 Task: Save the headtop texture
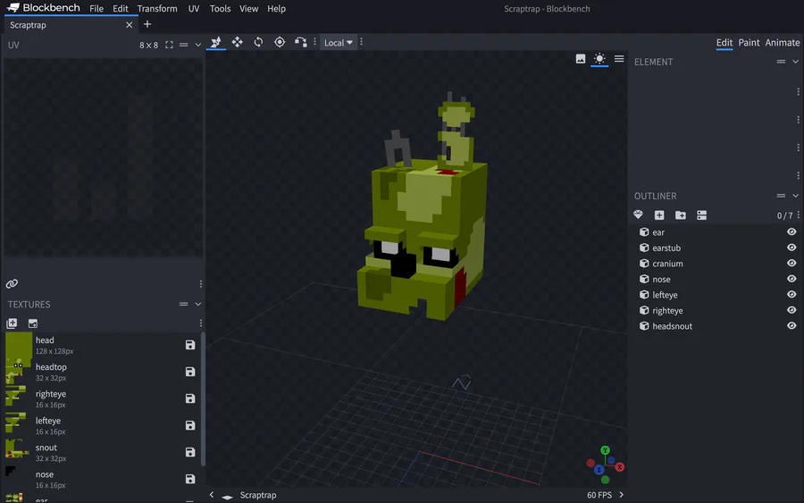click(x=190, y=372)
